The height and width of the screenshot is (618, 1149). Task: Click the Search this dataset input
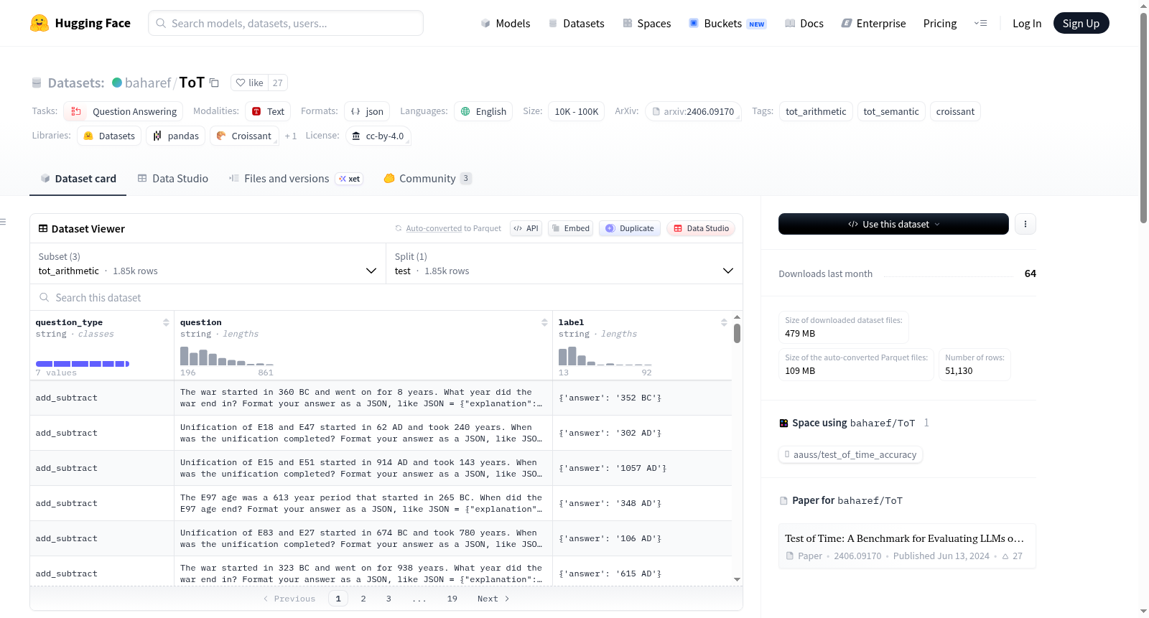(386, 297)
